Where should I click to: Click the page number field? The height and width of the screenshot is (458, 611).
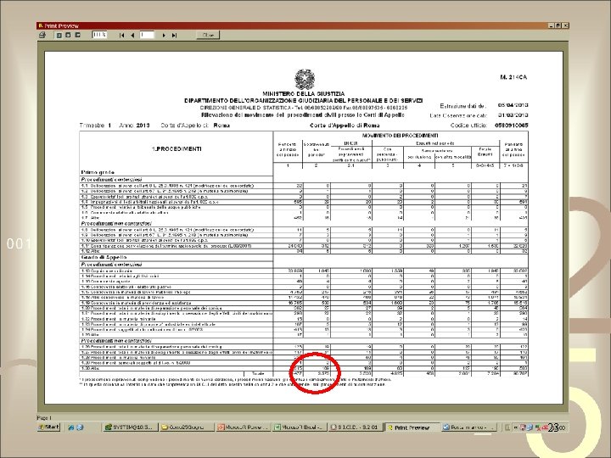pos(147,35)
